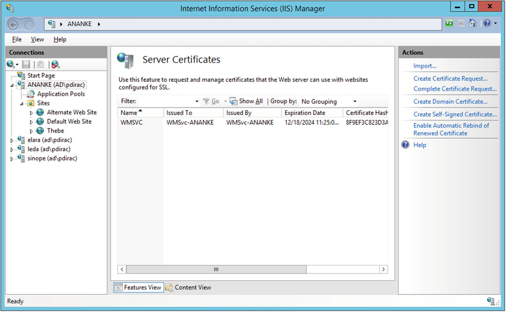
Task: Expand the leda server node
Action: [12, 150]
